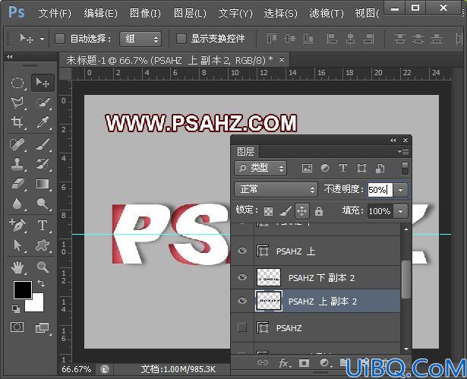The image size is (467, 379).
Task: Select the Eraser tool
Action: 17,184
